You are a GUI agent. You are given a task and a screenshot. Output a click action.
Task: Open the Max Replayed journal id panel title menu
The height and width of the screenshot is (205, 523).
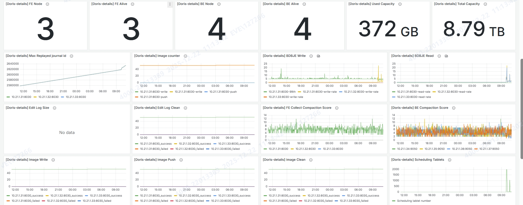click(x=36, y=56)
